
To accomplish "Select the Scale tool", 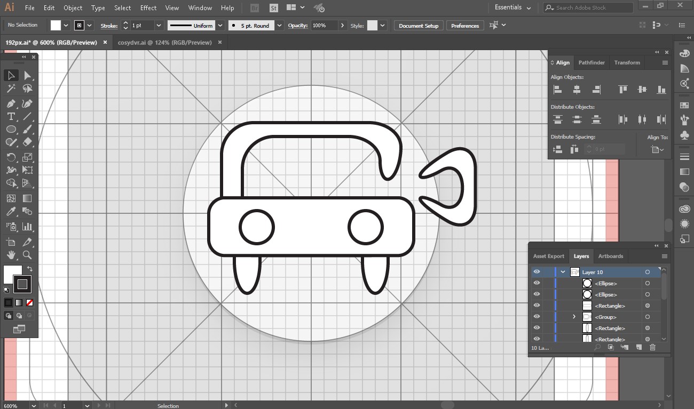I will coord(28,157).
